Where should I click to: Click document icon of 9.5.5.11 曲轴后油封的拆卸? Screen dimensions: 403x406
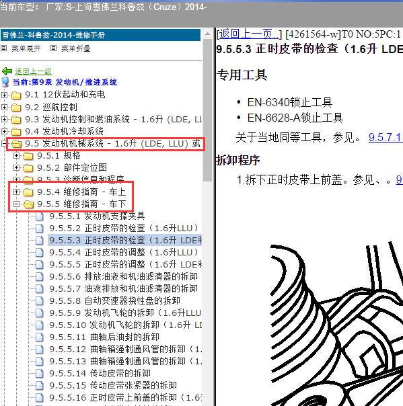[40, 337]
